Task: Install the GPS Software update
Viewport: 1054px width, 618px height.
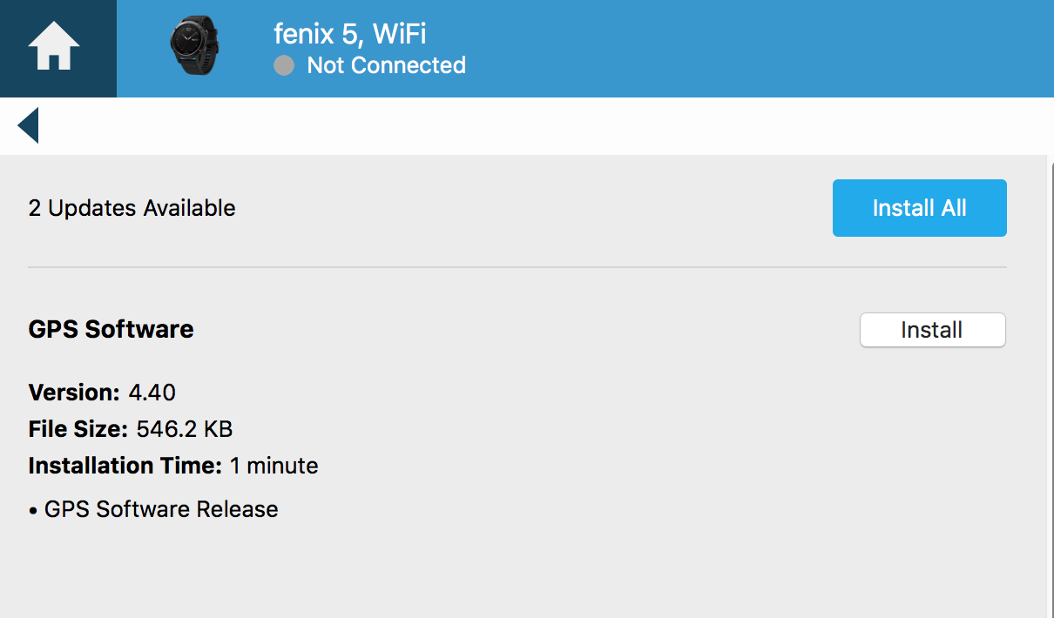Action: pyautogui.click(x=932, y=330)
